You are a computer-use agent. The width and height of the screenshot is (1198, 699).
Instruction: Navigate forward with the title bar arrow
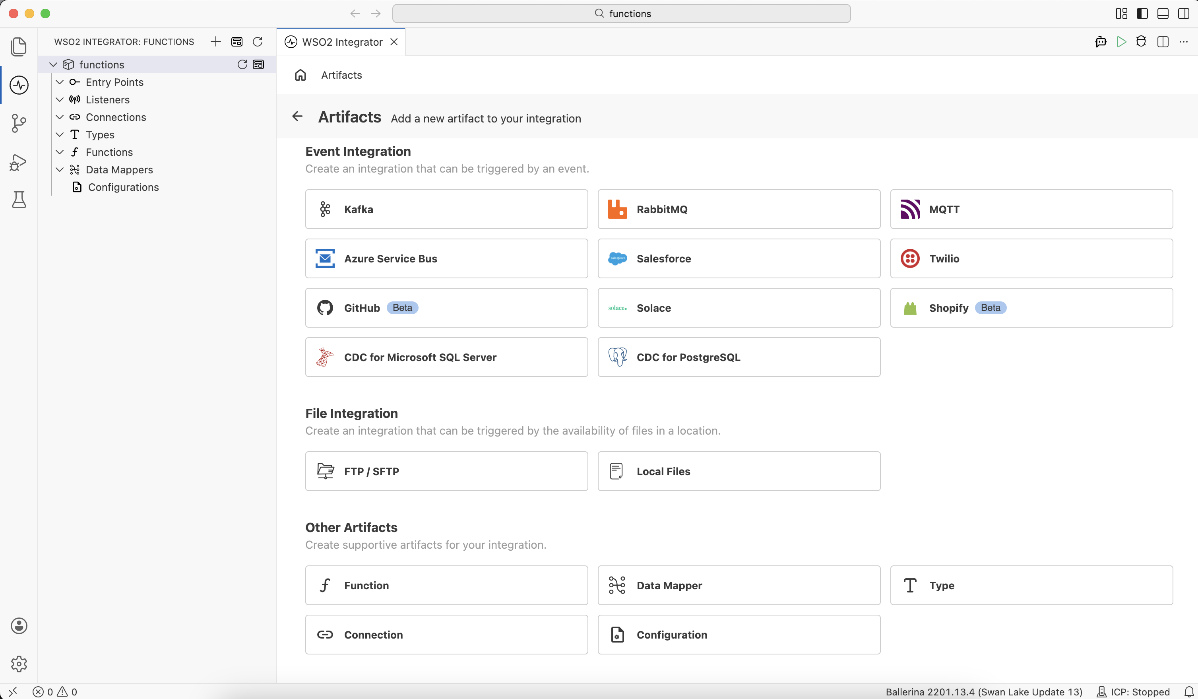coord(376,13)
